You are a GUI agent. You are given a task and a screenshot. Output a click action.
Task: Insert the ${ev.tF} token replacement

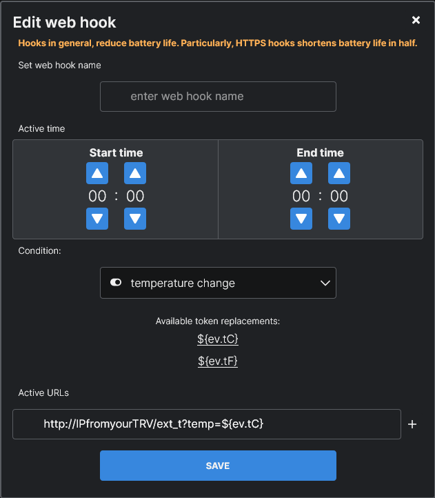(218, 361)
